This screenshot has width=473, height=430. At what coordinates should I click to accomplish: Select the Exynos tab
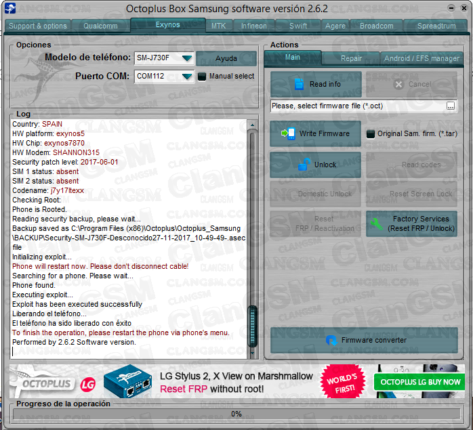pos(168,25)
